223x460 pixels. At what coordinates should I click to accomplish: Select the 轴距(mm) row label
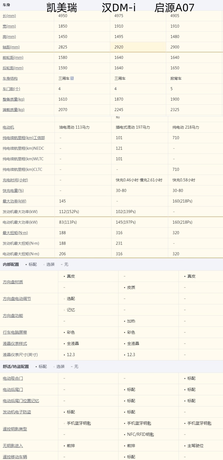coord(11,47)
